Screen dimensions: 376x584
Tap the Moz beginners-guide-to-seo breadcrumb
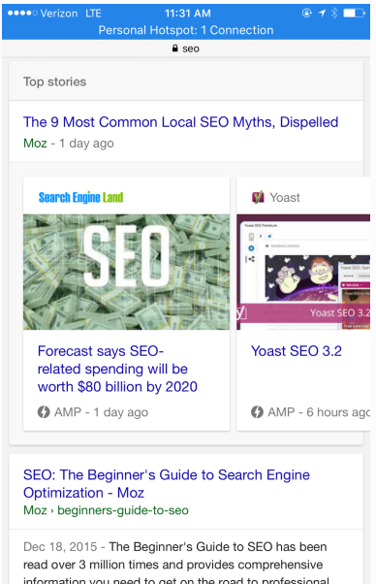pos(106,510)
